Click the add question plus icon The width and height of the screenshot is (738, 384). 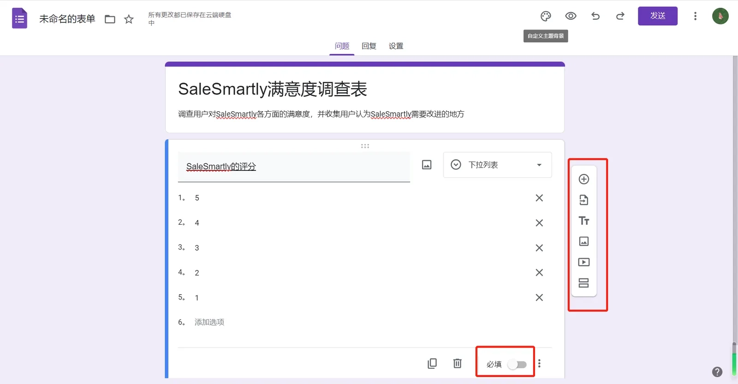point(584,179)
